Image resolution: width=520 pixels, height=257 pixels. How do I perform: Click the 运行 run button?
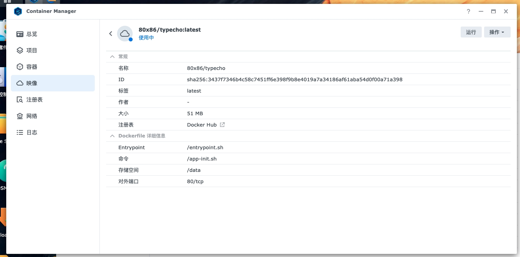pyautogui.click(x=471, y=32)
